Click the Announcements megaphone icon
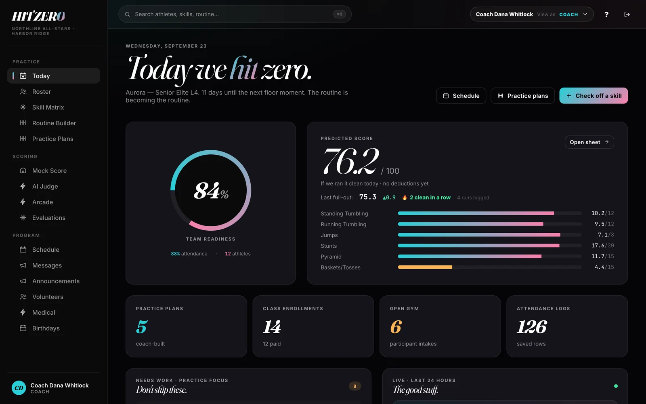The height and width of the screenshot is (404, 646). tap(23, 281)
